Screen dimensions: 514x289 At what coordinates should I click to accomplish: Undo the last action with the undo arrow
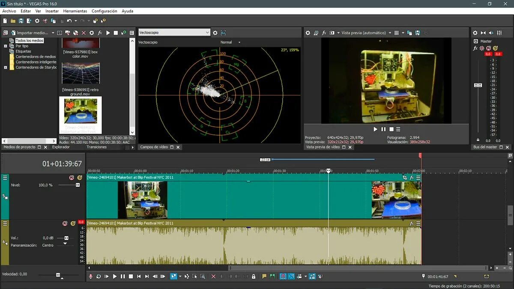click(69, 21)
